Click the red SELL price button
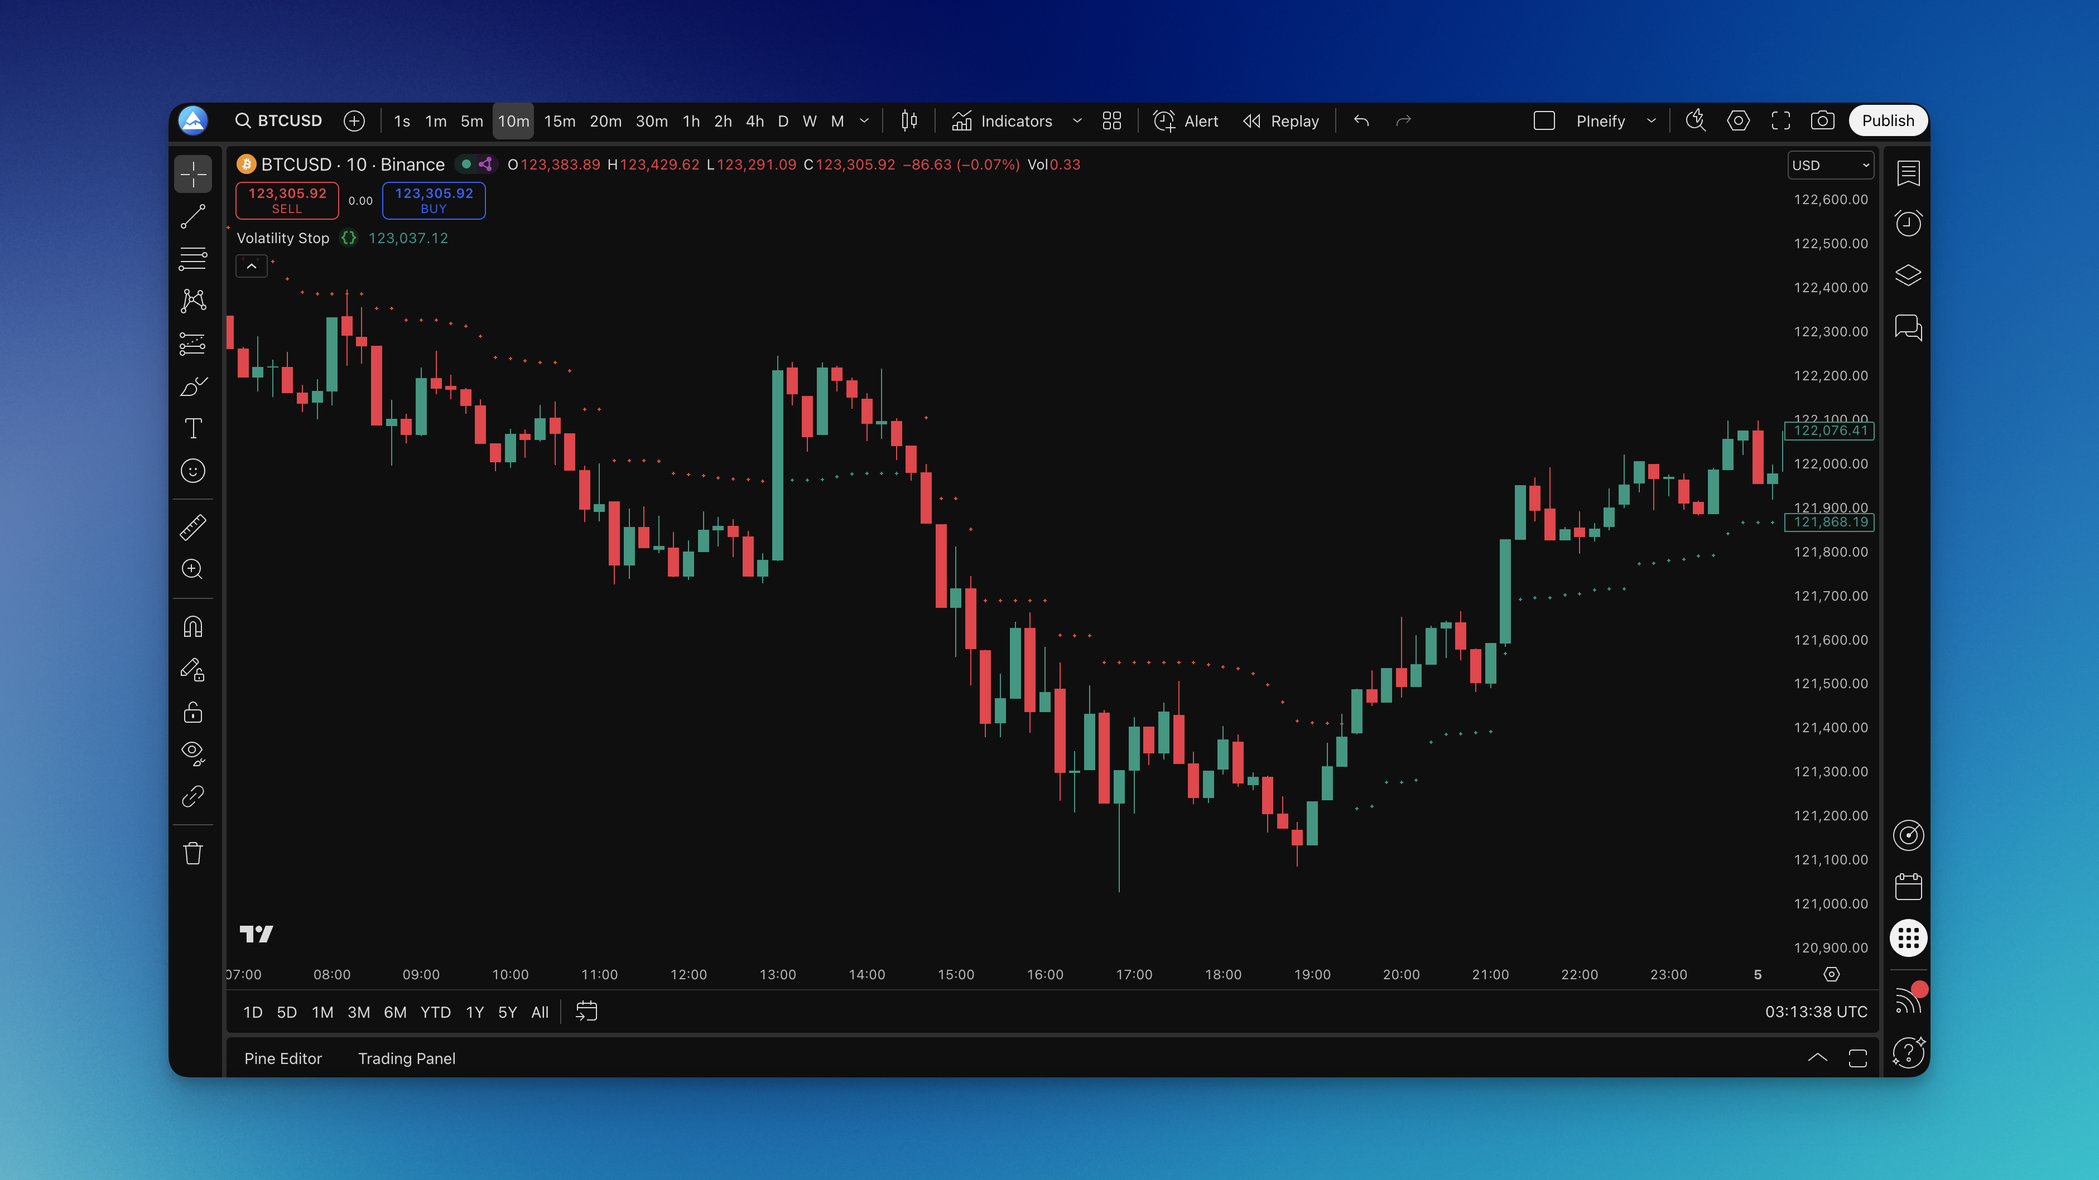This screenshot has width=2099, height=1180. coord(287,200)
